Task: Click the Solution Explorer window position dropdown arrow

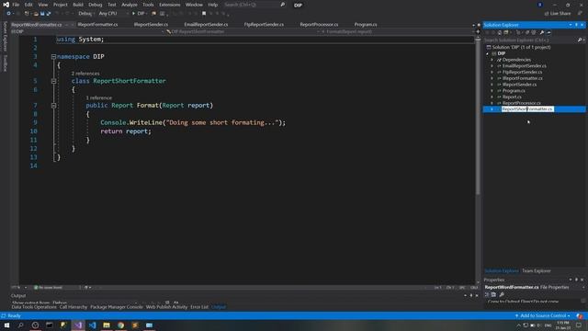Action: coord(571,25)
